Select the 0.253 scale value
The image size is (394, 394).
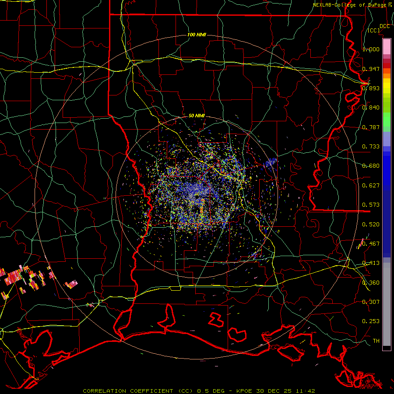click(x=371, y=321)
